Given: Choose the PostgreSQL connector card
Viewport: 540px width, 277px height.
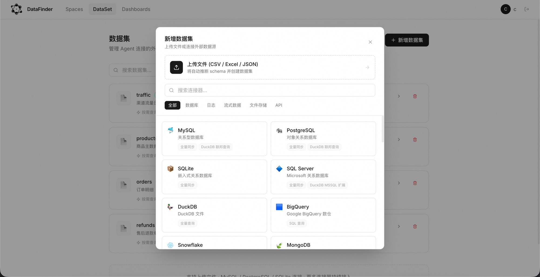Looking at the screenshot, I should [323, 139].
